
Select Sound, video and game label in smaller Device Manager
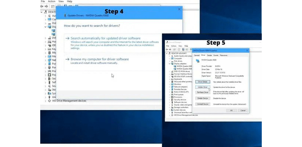pyautogui.click(x=183, y=105)
